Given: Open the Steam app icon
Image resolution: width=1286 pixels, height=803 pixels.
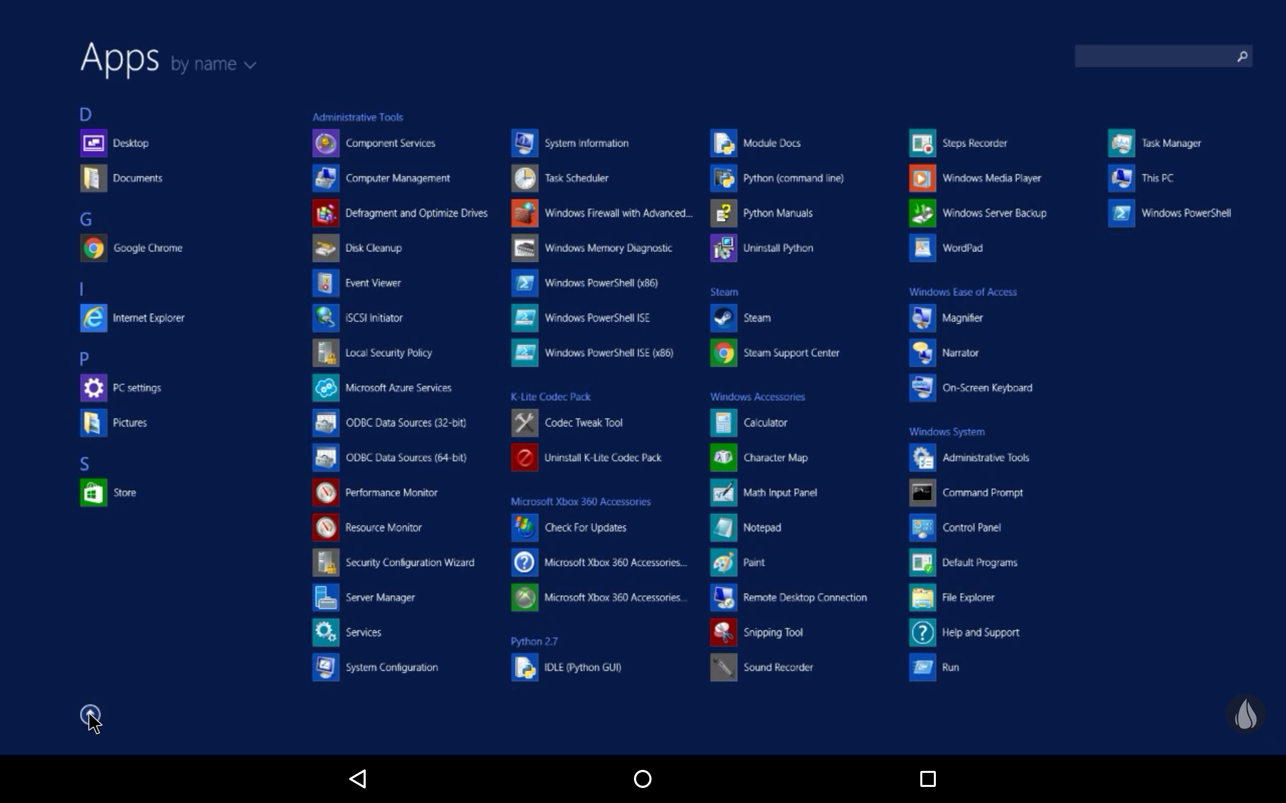Looking at the screenshot, I should [x=723, y=318].
